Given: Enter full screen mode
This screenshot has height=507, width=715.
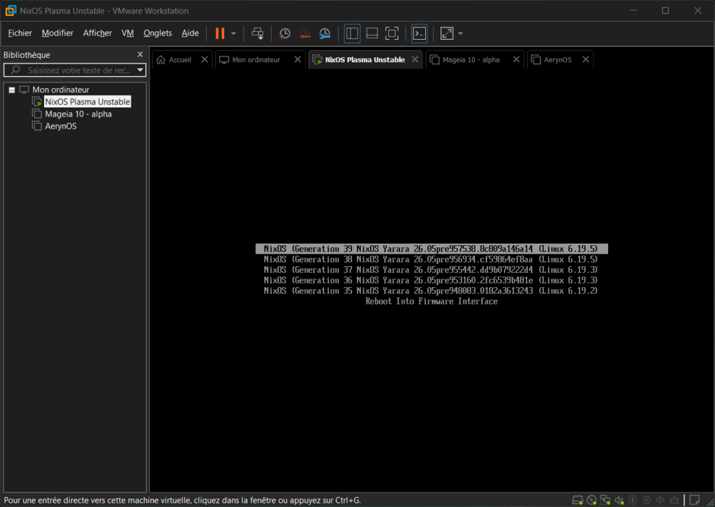Looking at the screenshot, I should (392, 33).
